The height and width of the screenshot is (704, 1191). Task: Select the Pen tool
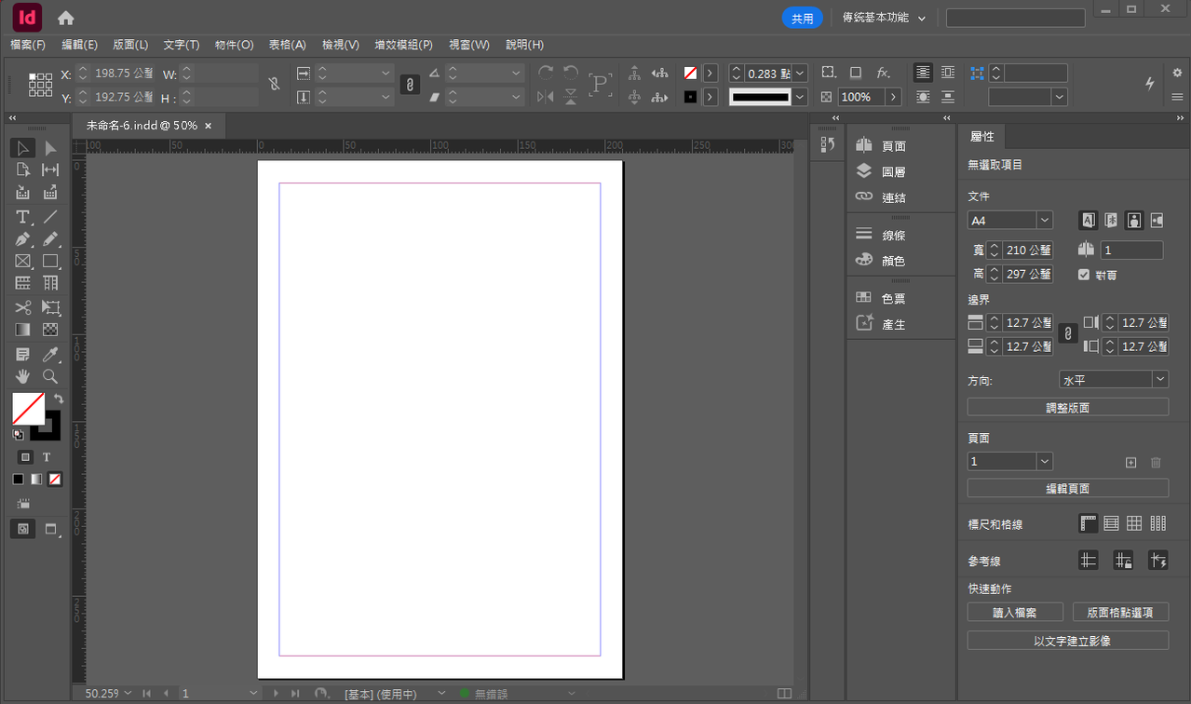[23, 239]
